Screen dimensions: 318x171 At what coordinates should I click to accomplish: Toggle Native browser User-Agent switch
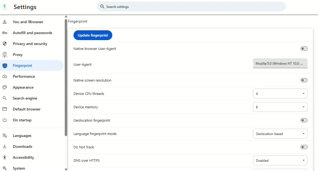coord(304,49)
